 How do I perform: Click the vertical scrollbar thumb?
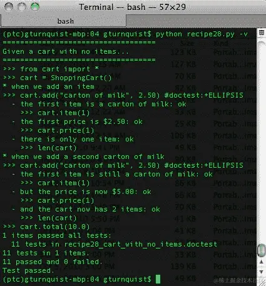(x=262, y=250)
